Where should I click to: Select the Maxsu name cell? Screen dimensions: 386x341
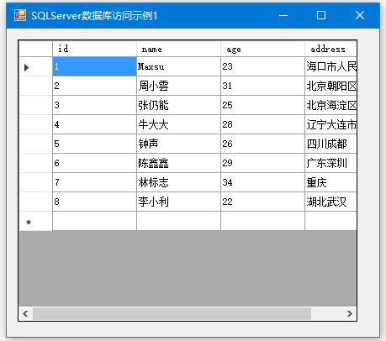click(178, 66)
